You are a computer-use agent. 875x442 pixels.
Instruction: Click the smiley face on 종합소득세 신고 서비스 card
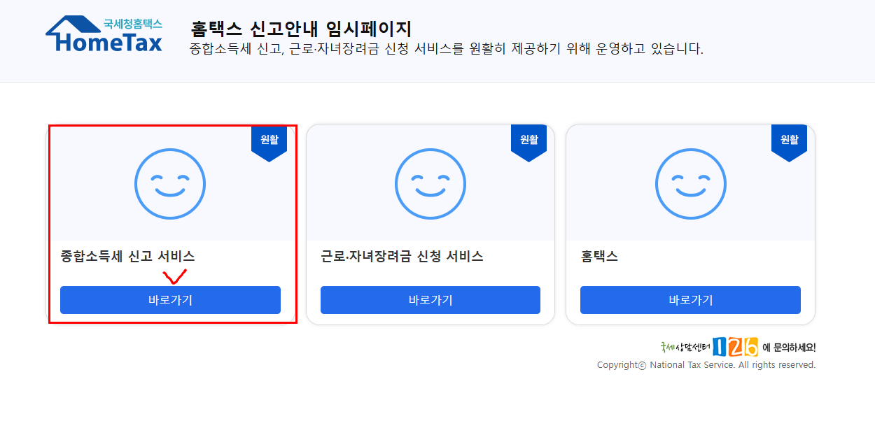pyautogui.click(x=170, y=184)
